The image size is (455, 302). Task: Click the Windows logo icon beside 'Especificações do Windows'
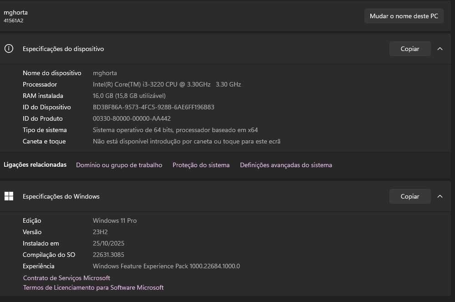[9, 196]
